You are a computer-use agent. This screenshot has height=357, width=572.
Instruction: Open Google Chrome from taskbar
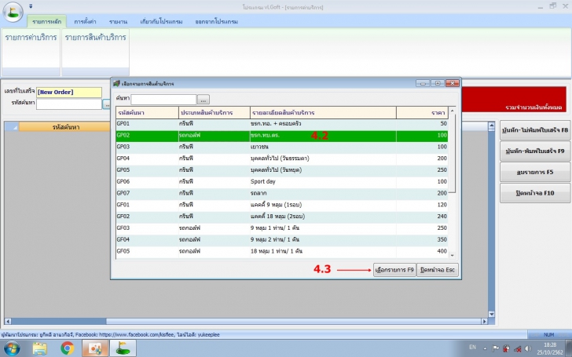click(68, 348)
